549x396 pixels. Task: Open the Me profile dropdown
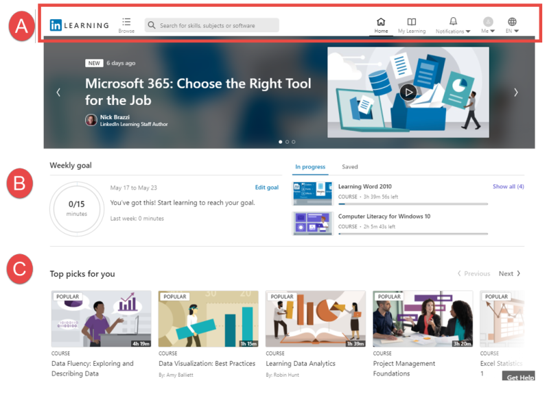click(488, 25)
